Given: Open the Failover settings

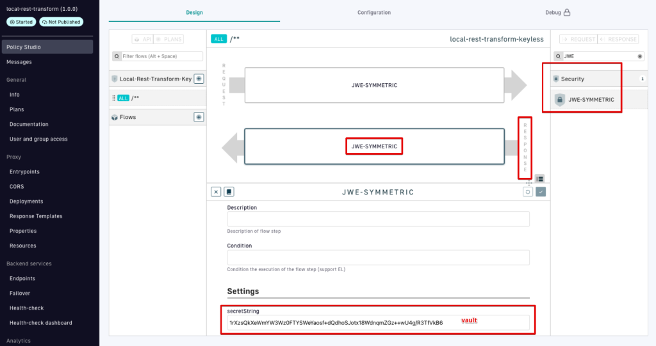Looking at the screenshot, I should [x=20, y=294].
